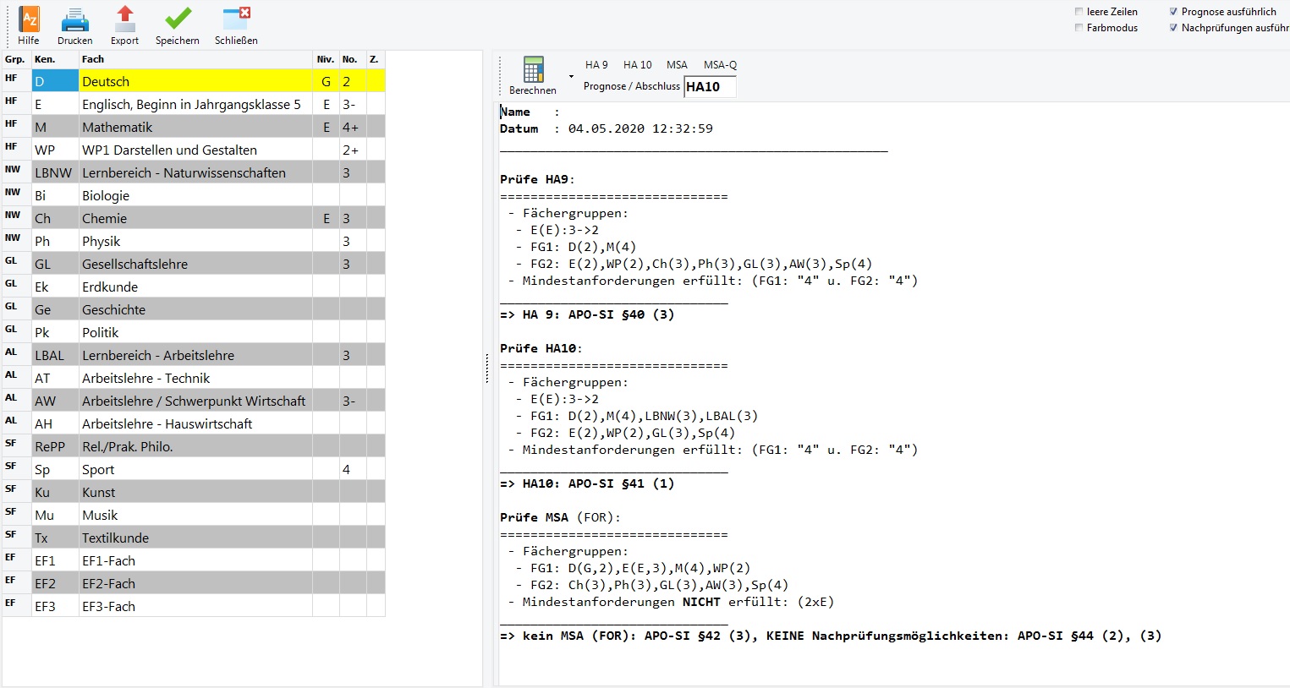
Task: Select the highlighted 'Deutsch' row
Action: pos(194,81)
